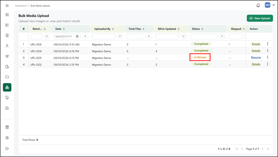278x157 pixels.
Task: Click the Bulk Media Upload breadcrumb text
Action: 40,6
